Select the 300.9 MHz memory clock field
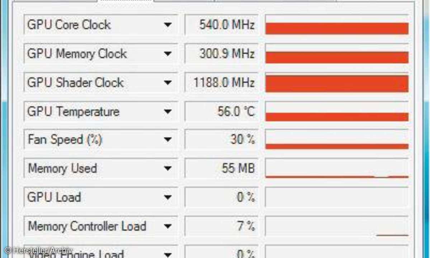Viewport: 430px width, 258px height. coord(222,54)
